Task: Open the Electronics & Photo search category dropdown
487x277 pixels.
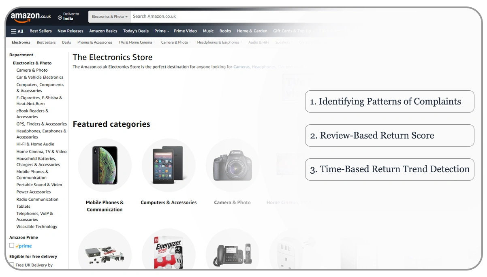Action: [109, 17]
